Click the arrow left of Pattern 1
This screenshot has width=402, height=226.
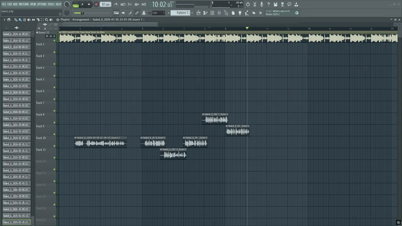point(169,13)
